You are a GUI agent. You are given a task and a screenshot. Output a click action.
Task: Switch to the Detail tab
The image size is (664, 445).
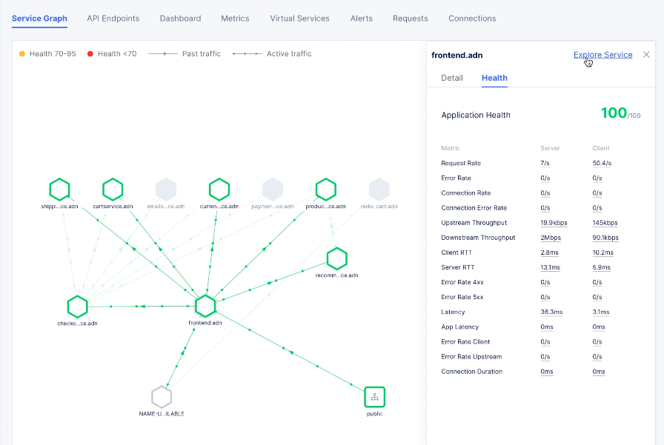[x=452, y=78]
